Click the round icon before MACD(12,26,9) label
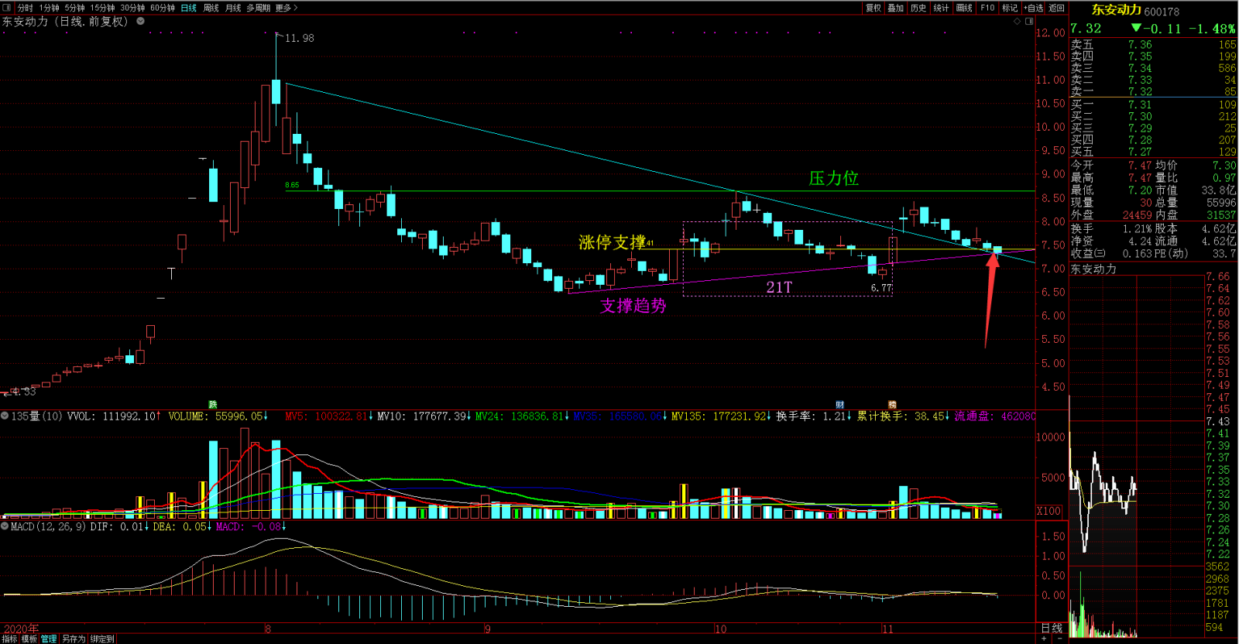The width and height of the screenshot is (1239, 644). [x=5, y=526]
